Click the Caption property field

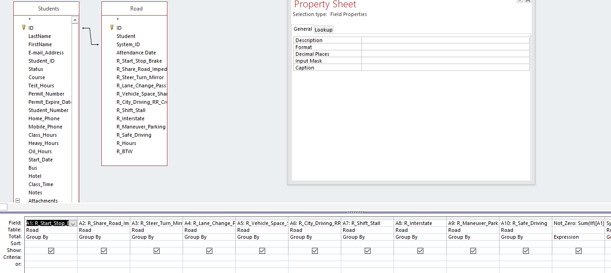click(445, 68)
